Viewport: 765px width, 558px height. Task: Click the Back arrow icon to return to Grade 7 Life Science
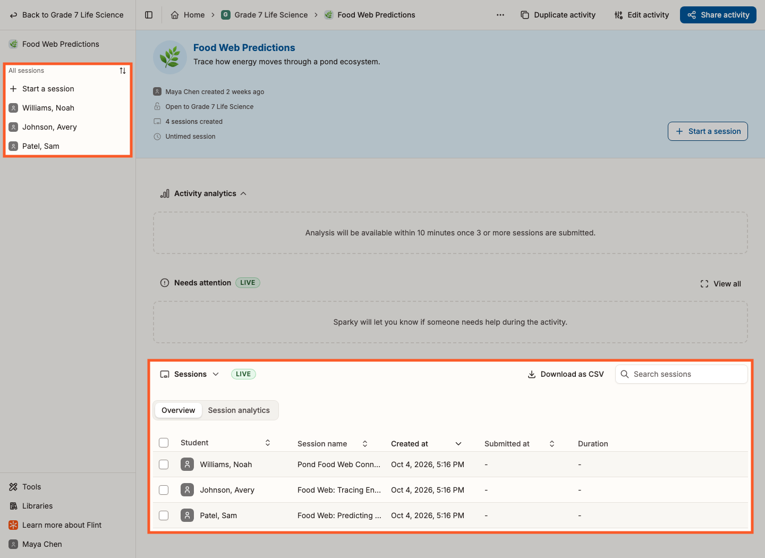pos(13,15)
